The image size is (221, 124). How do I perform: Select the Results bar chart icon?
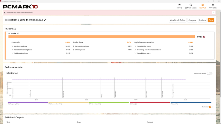(203, 6)
